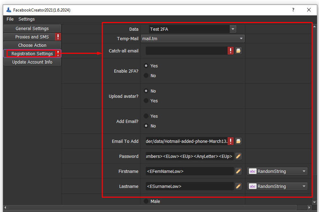Image resolution: width=319 pixels, height=212 pixels.
Task: Open Choose Action section
Action: tap(32, 45)
